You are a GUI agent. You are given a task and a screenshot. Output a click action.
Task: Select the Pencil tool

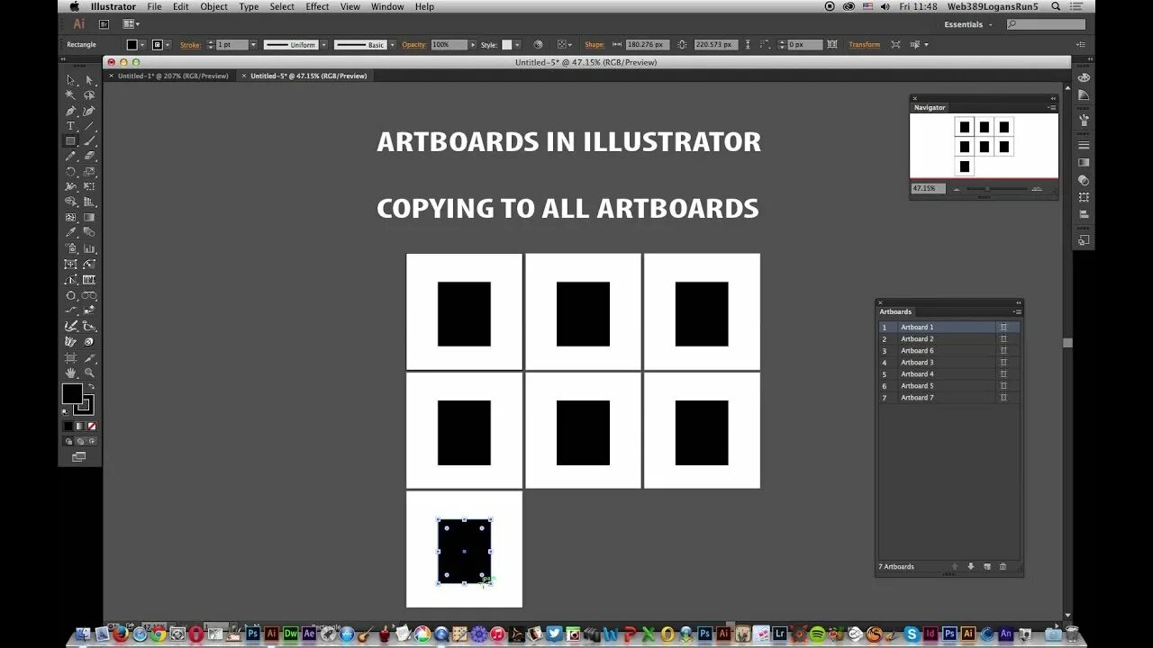(70, 157)
